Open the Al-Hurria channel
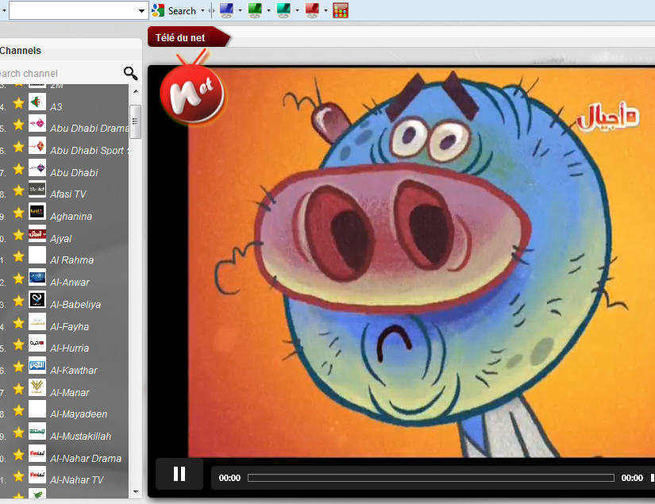655x504 pixels. (69, 348)
